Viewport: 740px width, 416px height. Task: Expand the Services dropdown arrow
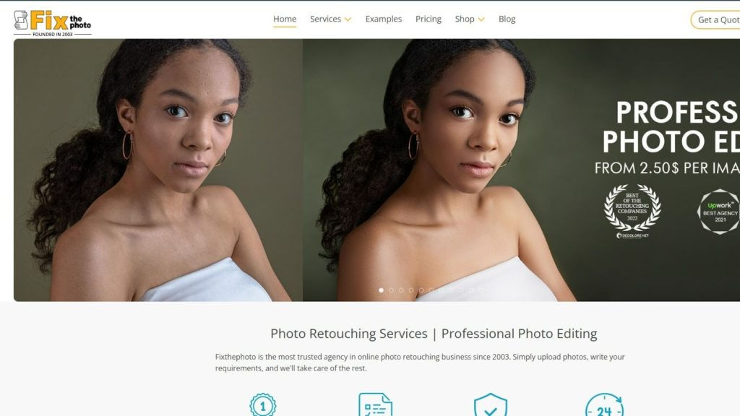[348, 19]
